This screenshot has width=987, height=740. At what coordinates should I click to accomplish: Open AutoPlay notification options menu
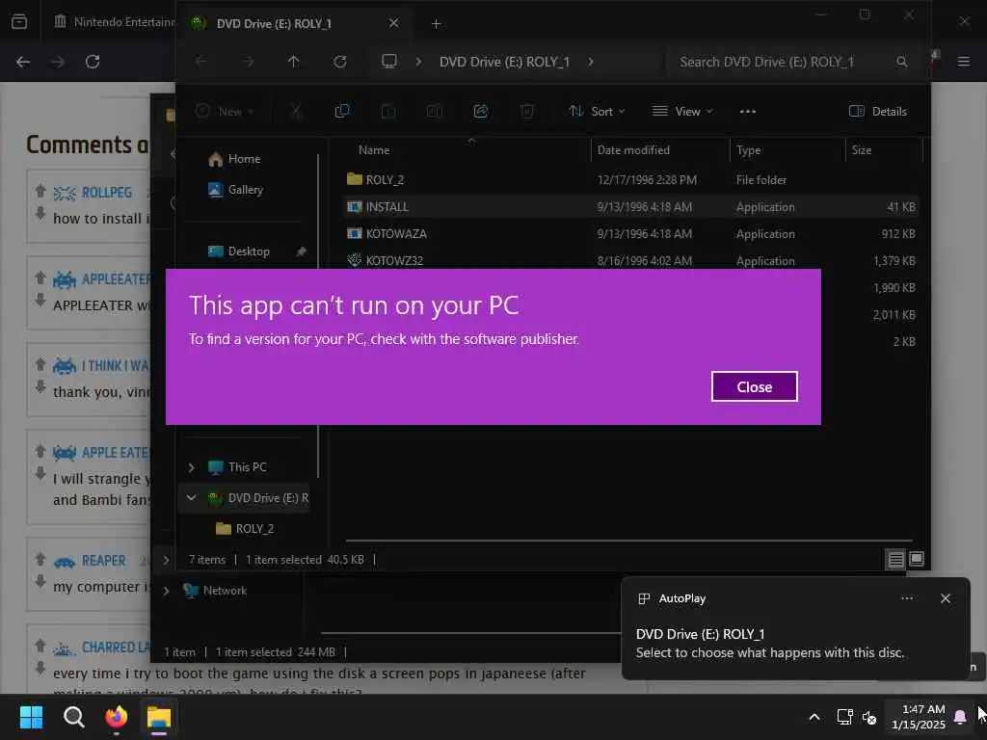tap(906, 598)
